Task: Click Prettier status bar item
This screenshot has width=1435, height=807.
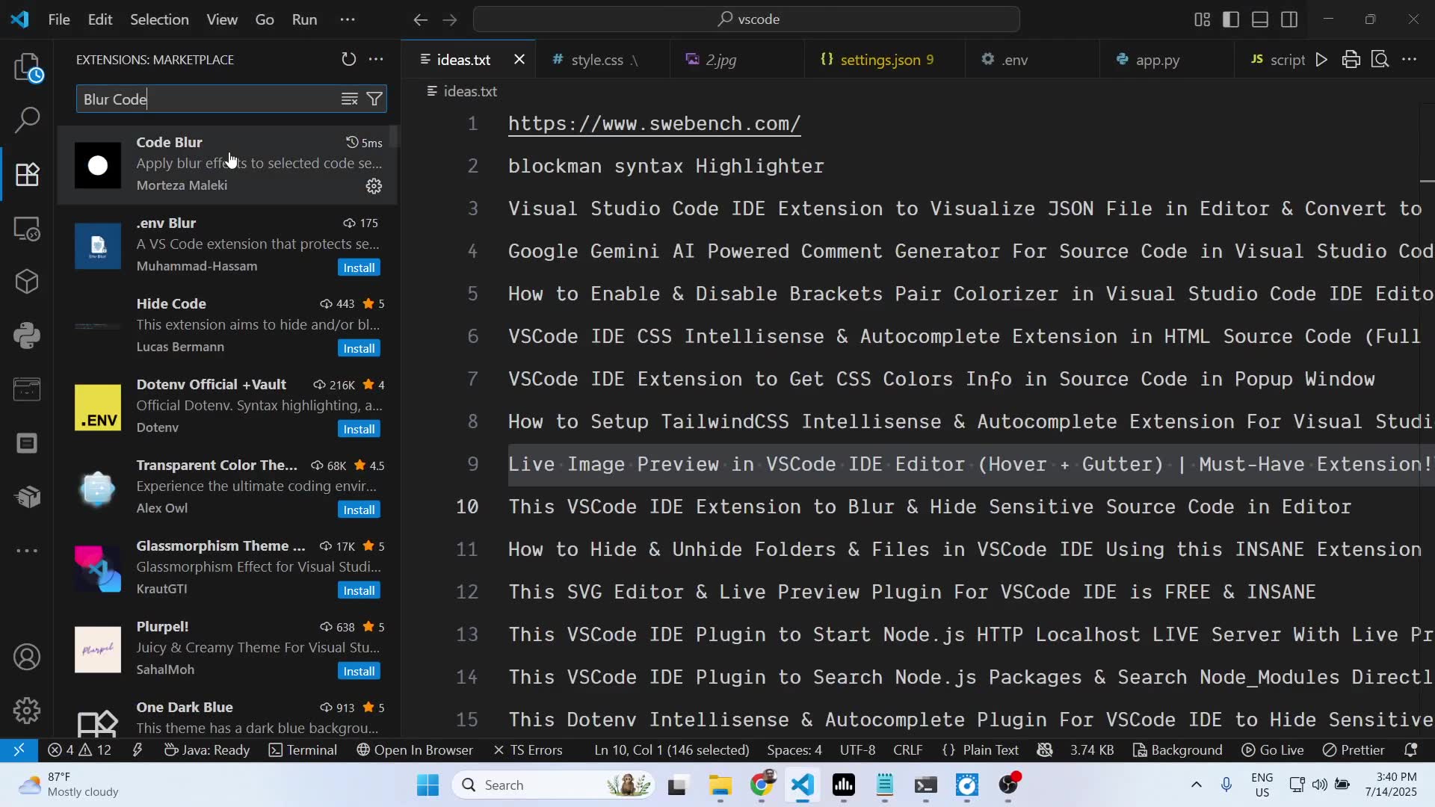Action: [1354, 749]
